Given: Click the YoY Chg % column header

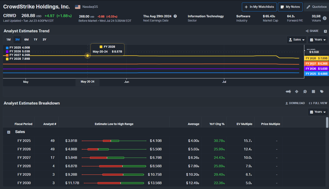Looking at the screenshot, I should tap(217, 124).
